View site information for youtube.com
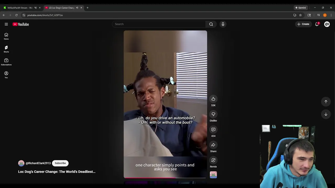Screen dimensions: 335x188 click(x=24, y=15)
